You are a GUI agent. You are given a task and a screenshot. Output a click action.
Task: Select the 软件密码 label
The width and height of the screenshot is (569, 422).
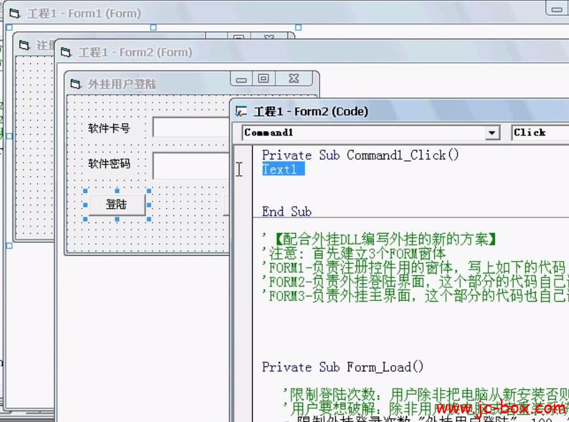coord(109,164)
